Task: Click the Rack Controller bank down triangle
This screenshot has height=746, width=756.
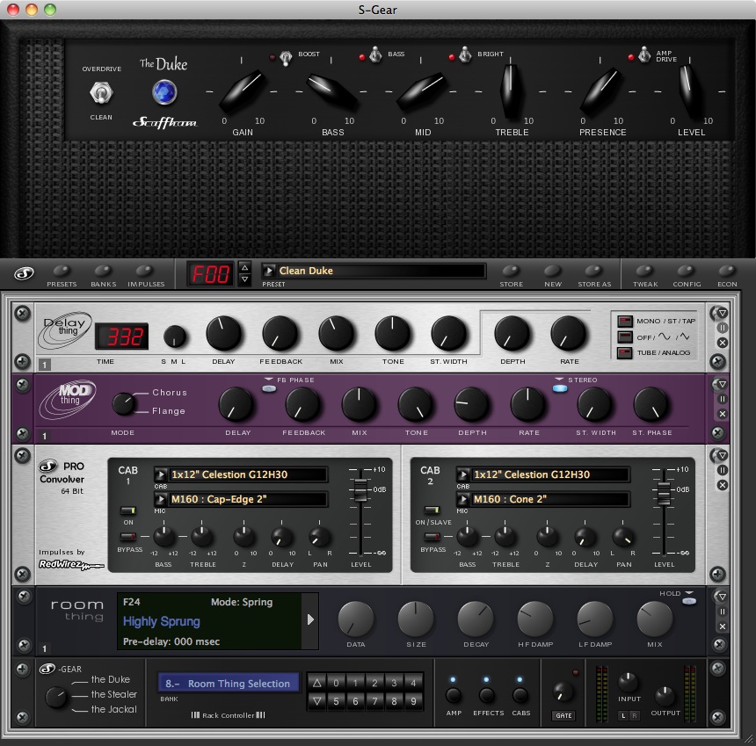Action: (316, 701)
